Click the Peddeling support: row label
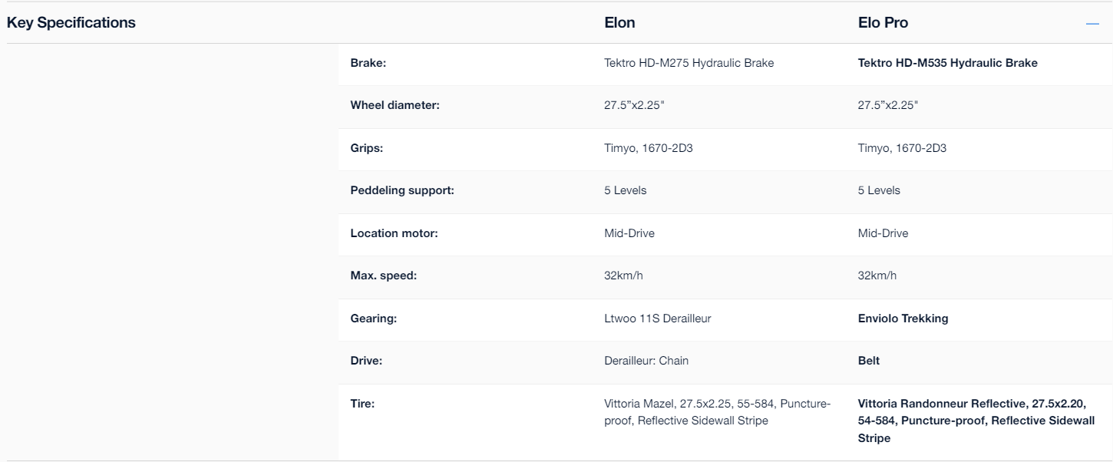 402,191
